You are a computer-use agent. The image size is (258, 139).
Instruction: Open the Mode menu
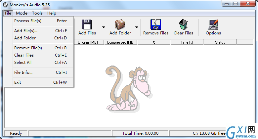[21, 13]
